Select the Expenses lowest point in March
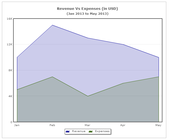This screenshot has height=140, width=169. pos(88,96)
